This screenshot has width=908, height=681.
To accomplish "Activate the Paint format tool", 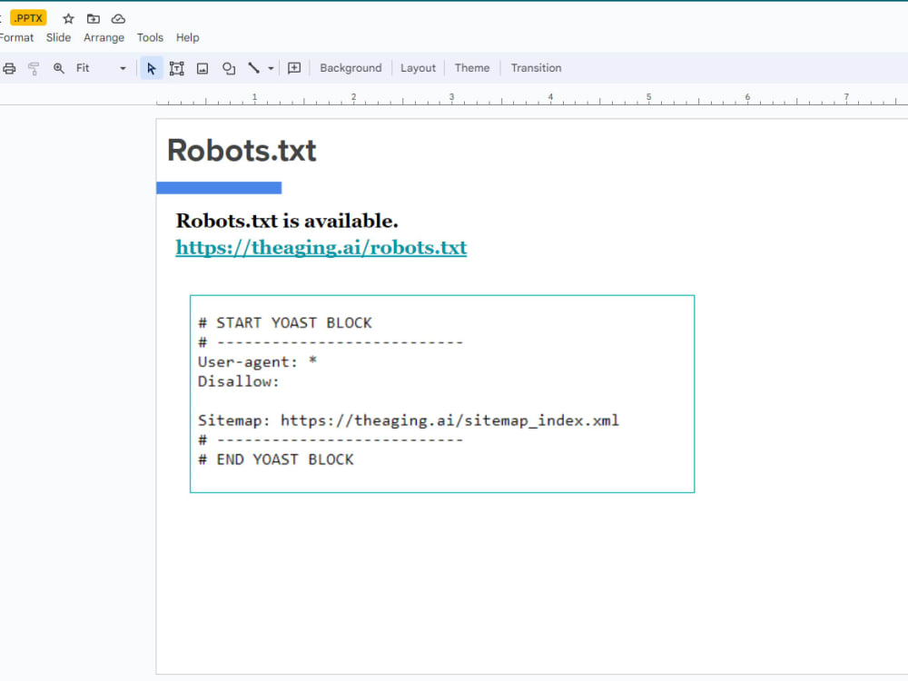I will [x=34, y=68].
